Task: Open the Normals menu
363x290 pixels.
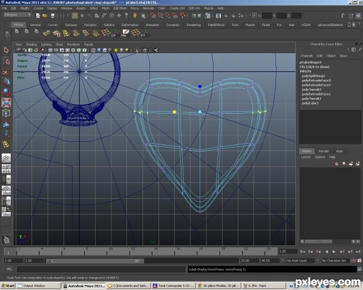Action: pyautogui.click(x=148, y=8)
